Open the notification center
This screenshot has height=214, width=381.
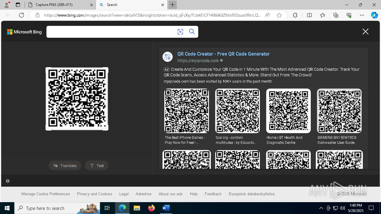click(x=371, y=208)
